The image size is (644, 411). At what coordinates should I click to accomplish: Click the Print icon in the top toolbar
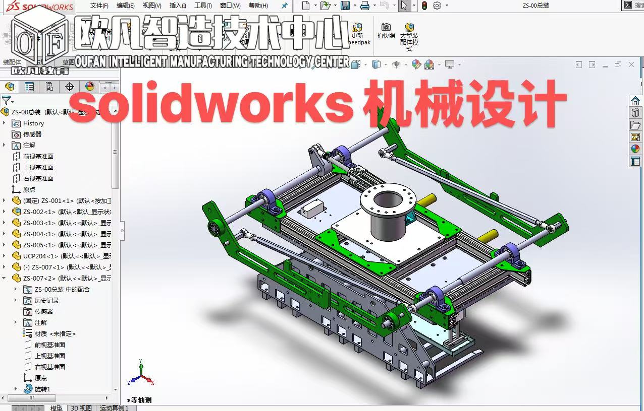click(364, 6)
